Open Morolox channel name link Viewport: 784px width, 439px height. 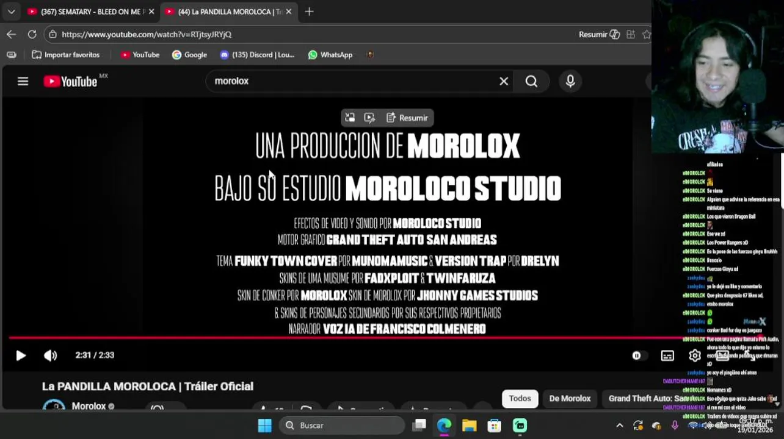tap(89, 406)
